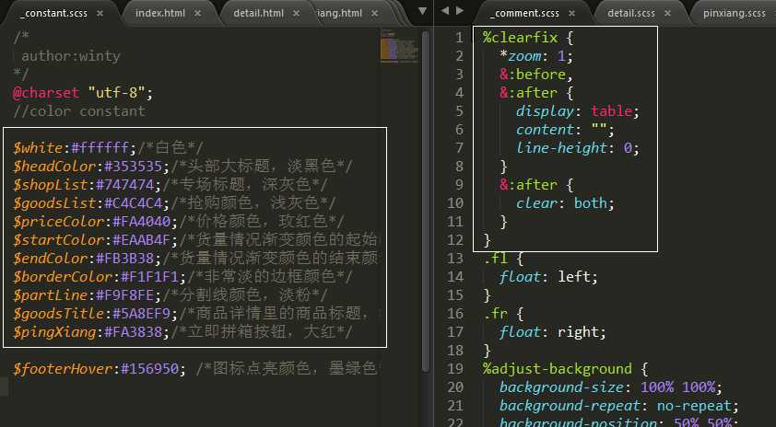Click line number 12 in the gutter

tap(454, 239)
